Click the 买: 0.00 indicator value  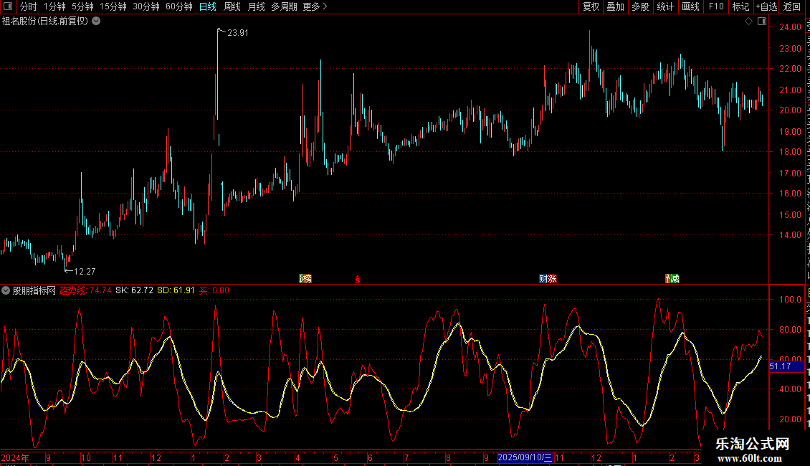tap(214, 290)
